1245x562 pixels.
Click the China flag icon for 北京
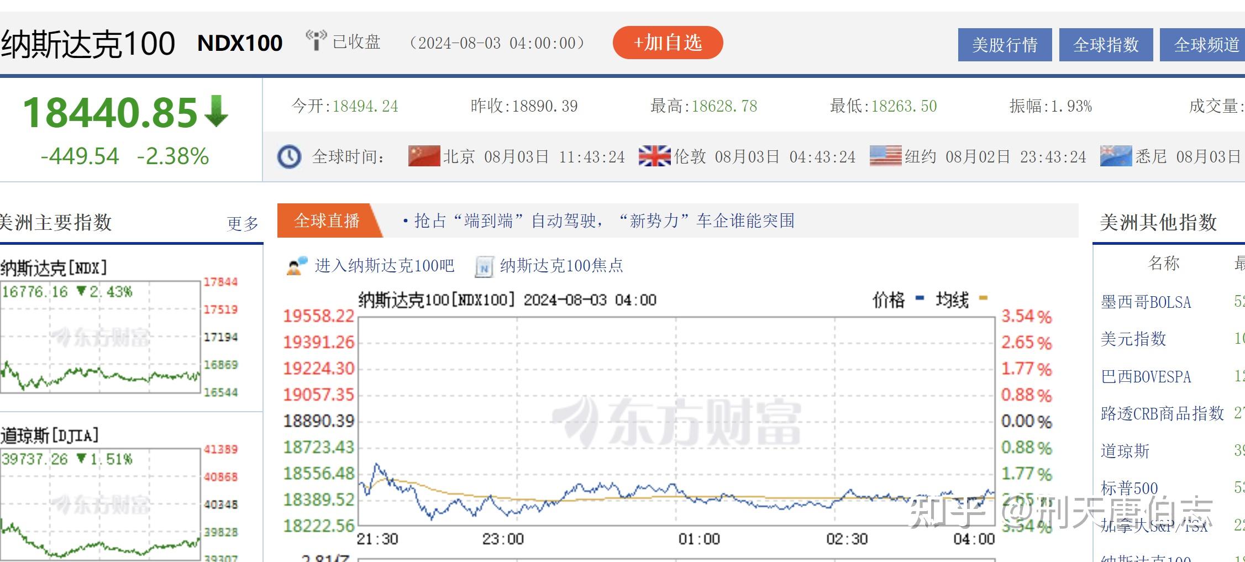[424, 156]
